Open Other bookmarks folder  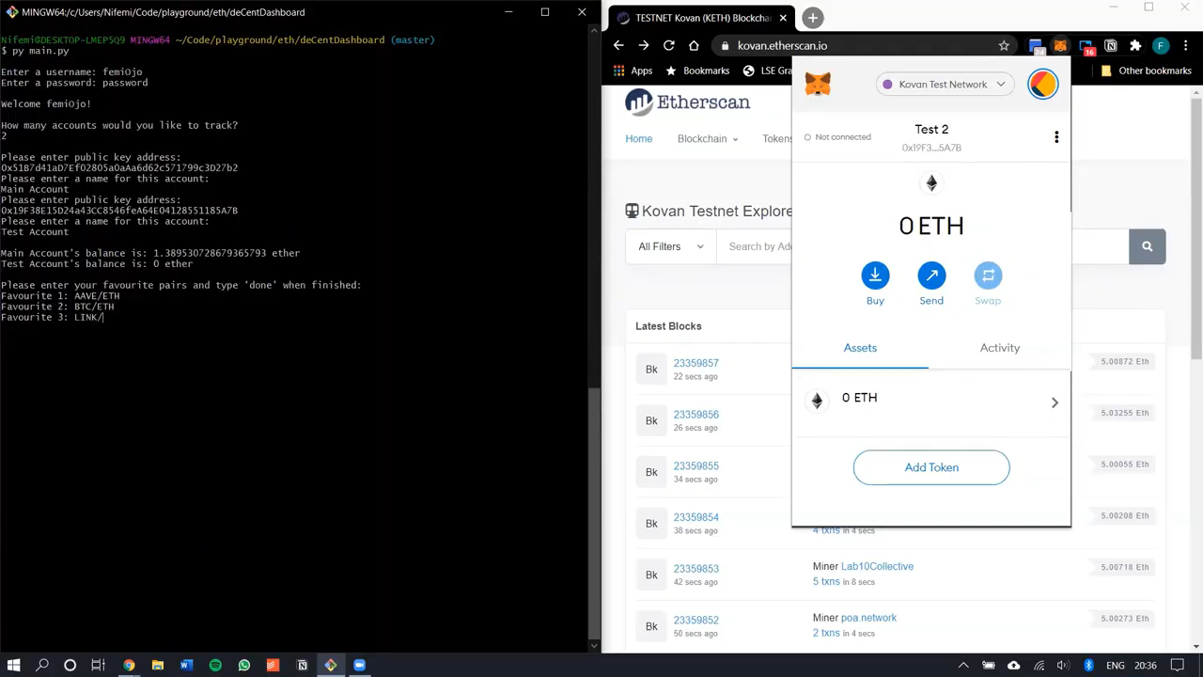click(1146, 71)
